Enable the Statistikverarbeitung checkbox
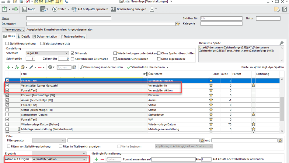 (7, 44)
